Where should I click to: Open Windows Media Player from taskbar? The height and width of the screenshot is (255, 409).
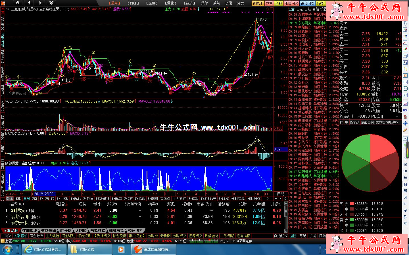pos(121,249)
